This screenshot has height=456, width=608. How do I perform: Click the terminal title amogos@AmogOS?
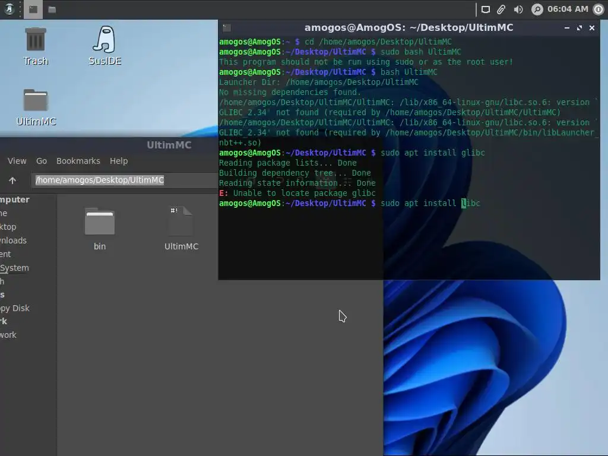coord(408,27)
